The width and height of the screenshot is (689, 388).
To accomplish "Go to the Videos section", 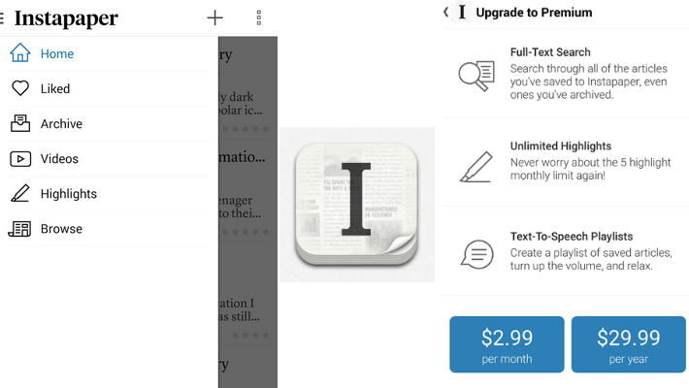I will [59, 159].
